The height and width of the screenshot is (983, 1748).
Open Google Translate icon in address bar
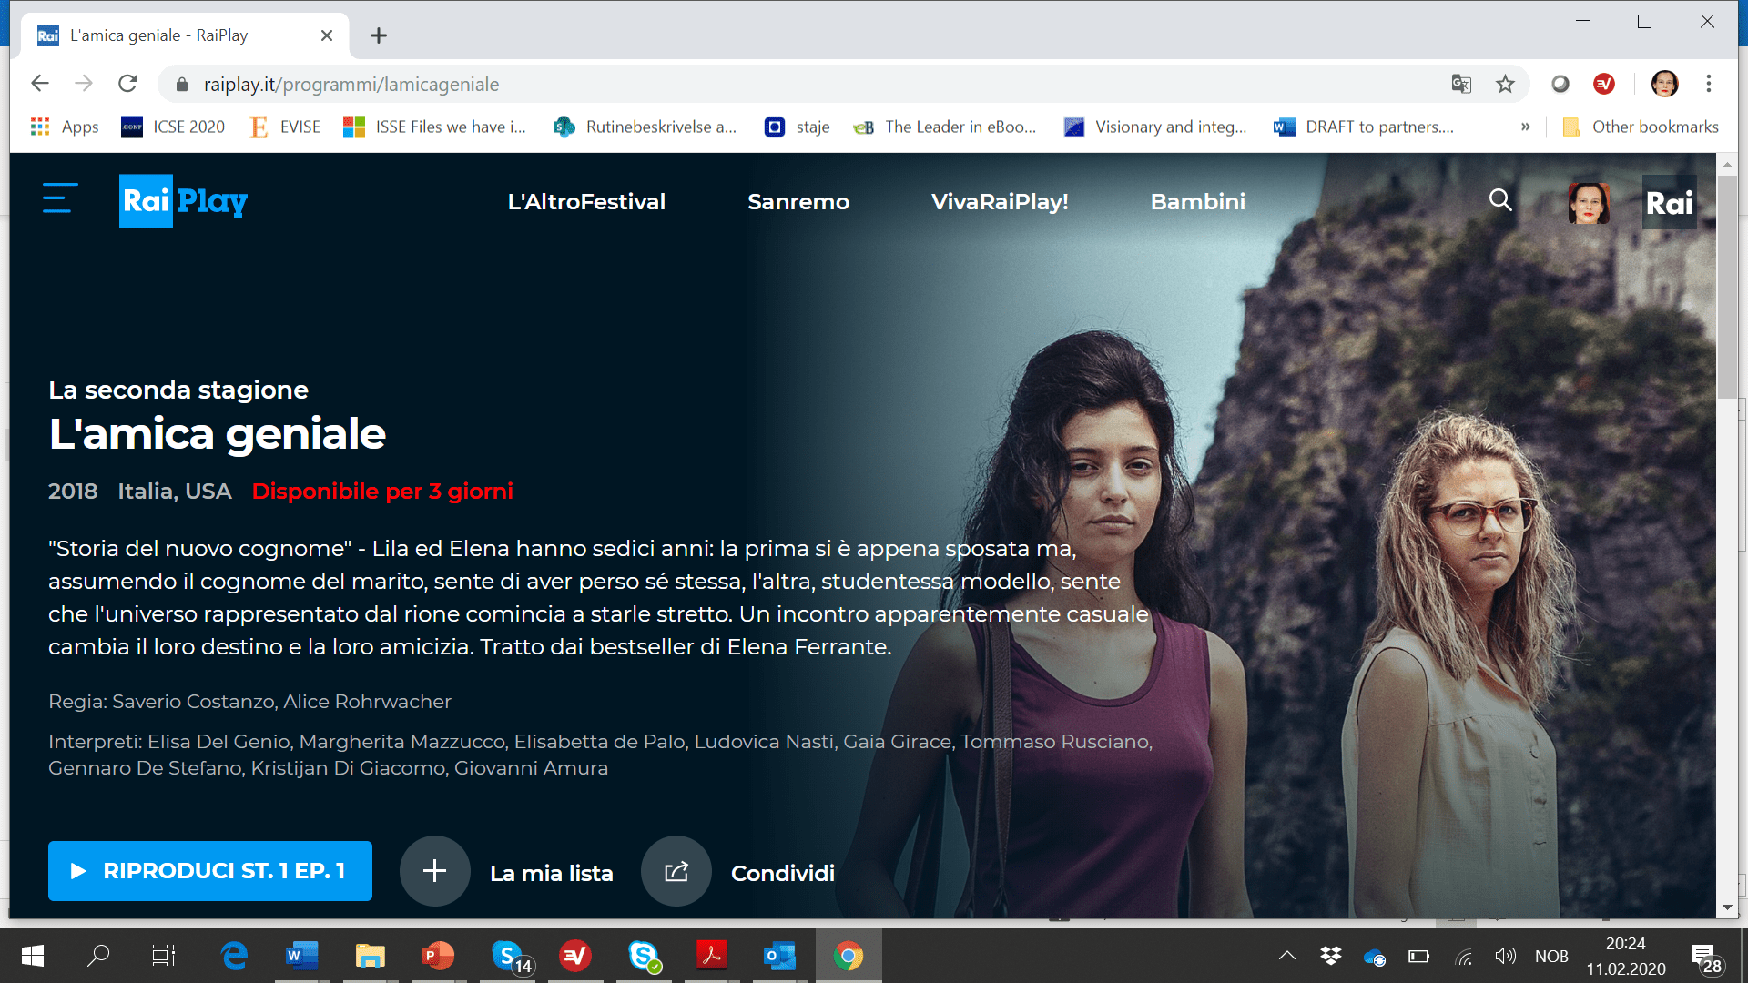pos(1461,84)
